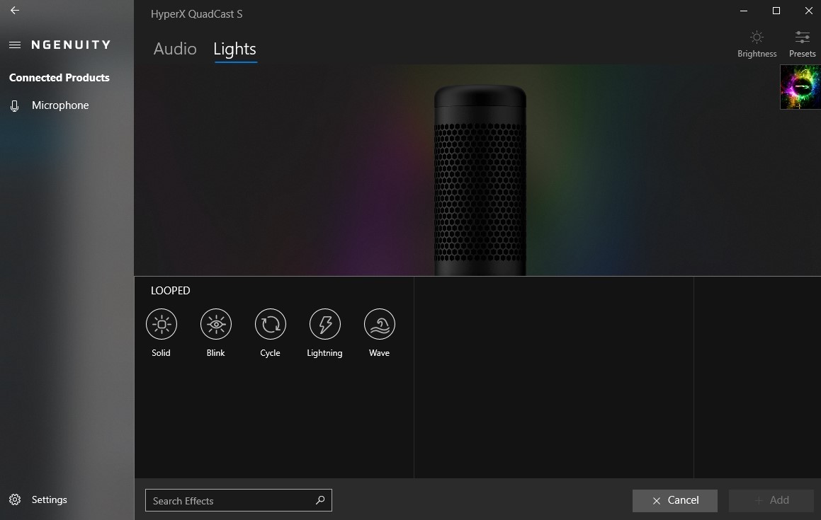Screen dimensions: 821x520
Task: Open the rainbow preset thumbnail
Action: [800, 87]
